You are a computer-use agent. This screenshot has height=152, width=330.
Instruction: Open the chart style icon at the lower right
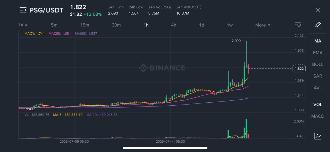318,136
